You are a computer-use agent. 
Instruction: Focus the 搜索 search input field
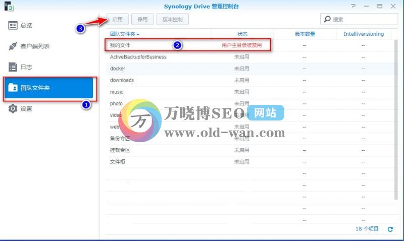(359, 19)
